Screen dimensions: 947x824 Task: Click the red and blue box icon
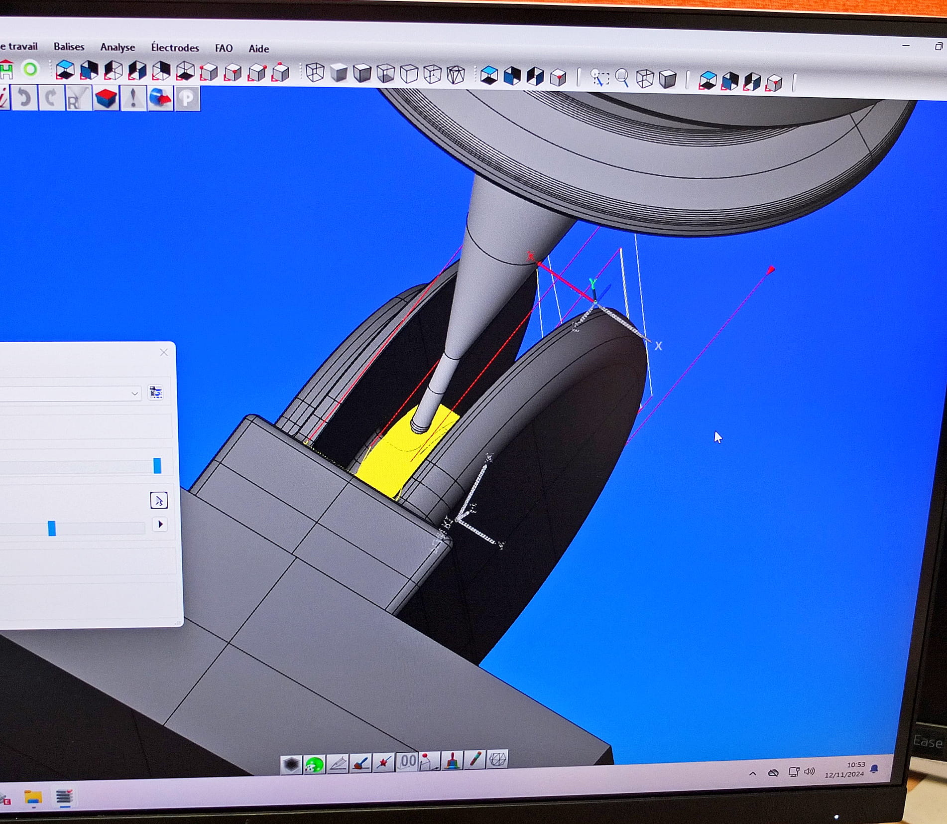pos(105,99)
